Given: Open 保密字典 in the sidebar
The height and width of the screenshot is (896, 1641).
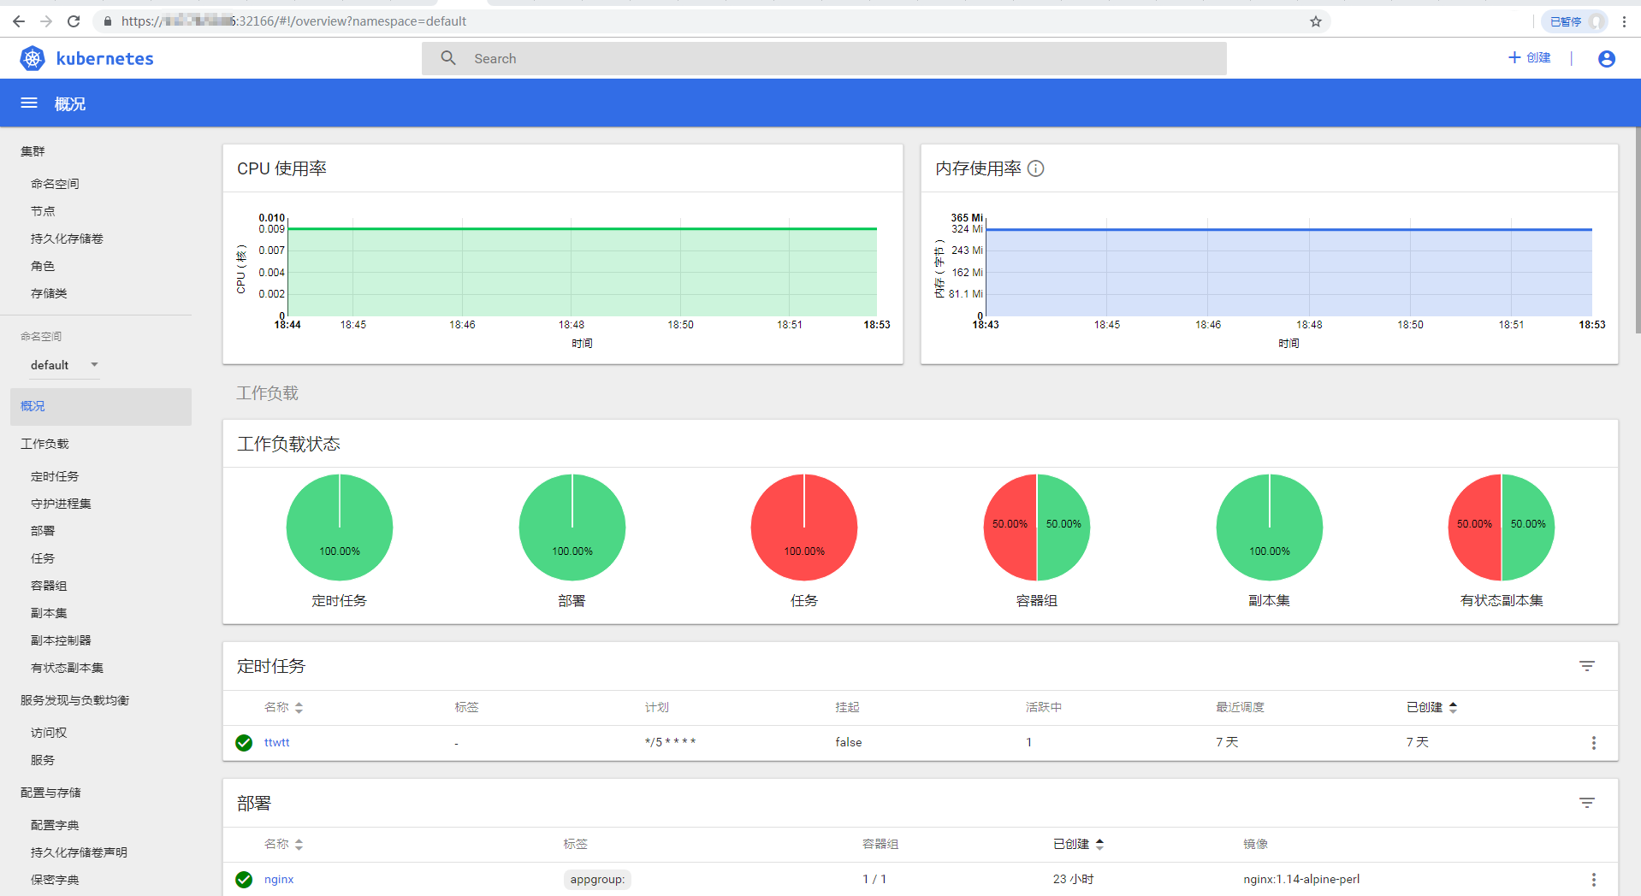Looking at the screenshot, I should coord(55,880).
